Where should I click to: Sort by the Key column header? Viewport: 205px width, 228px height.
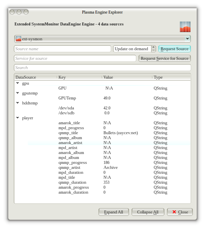click(79, 77)
